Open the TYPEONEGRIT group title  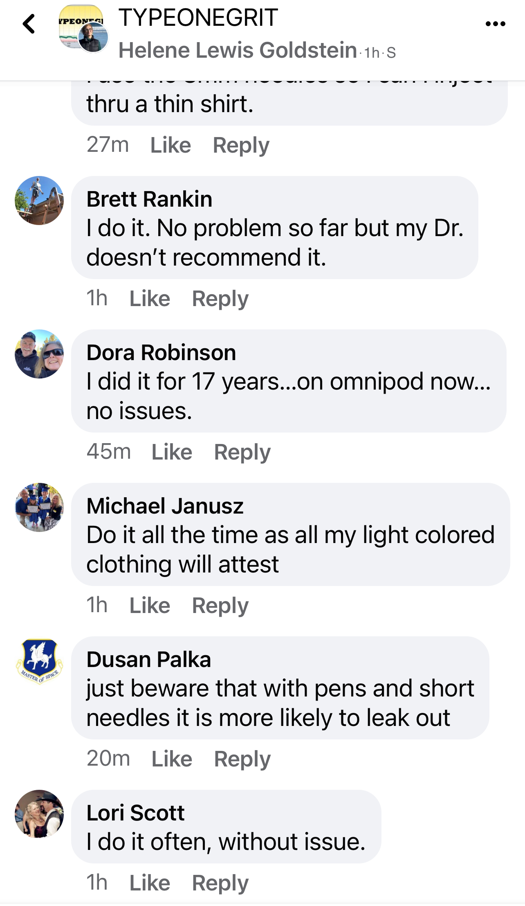click(x=198, y=17)
